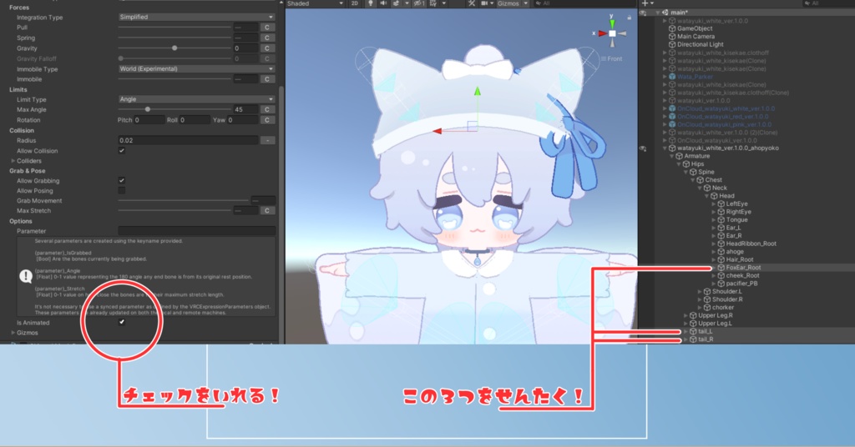Select FoxEar_Root in hierarchy

point(743,268)
